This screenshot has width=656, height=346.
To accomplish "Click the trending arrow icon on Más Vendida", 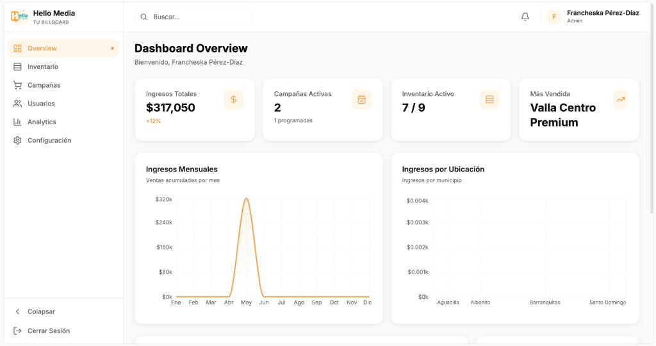I will (620, 100).
